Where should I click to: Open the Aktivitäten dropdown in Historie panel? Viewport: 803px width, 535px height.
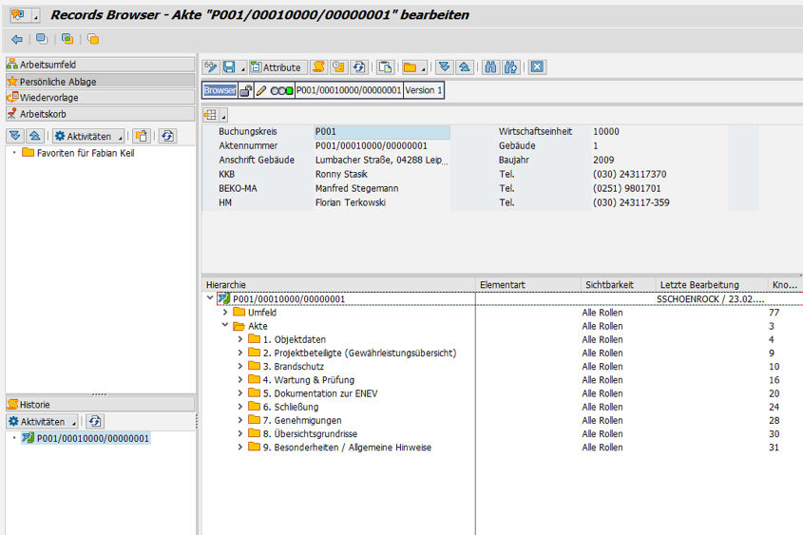44,421
